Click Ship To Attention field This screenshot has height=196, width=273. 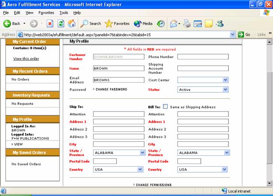119,114
